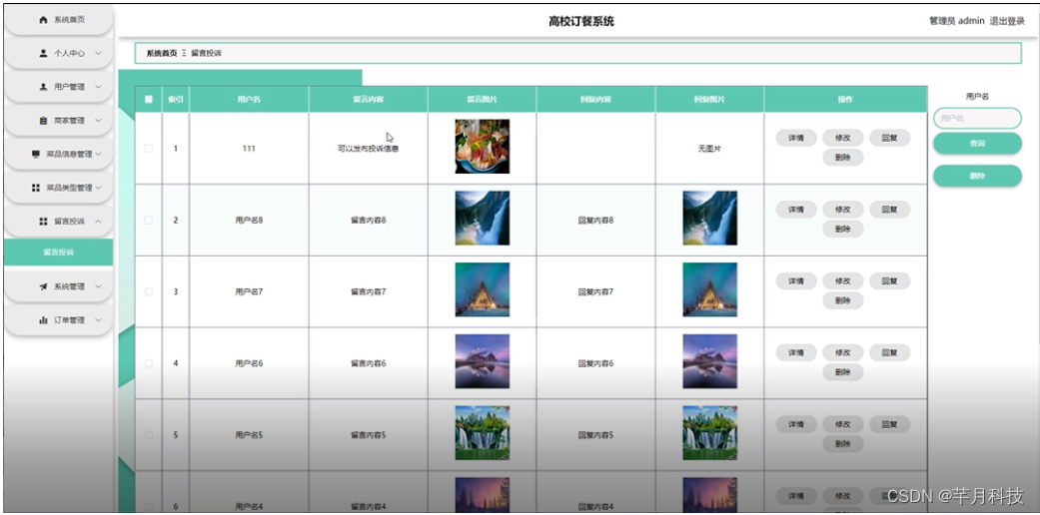Screen dimensions: 1040x515
Task: Check the checkbox for row 用户名7
Action: [x=149, y=291]
